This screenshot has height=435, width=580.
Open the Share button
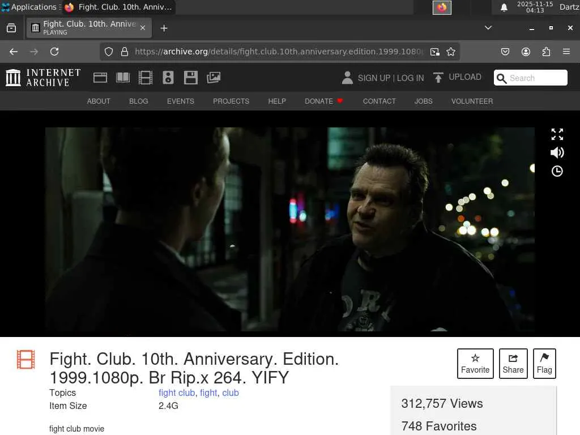513,364
